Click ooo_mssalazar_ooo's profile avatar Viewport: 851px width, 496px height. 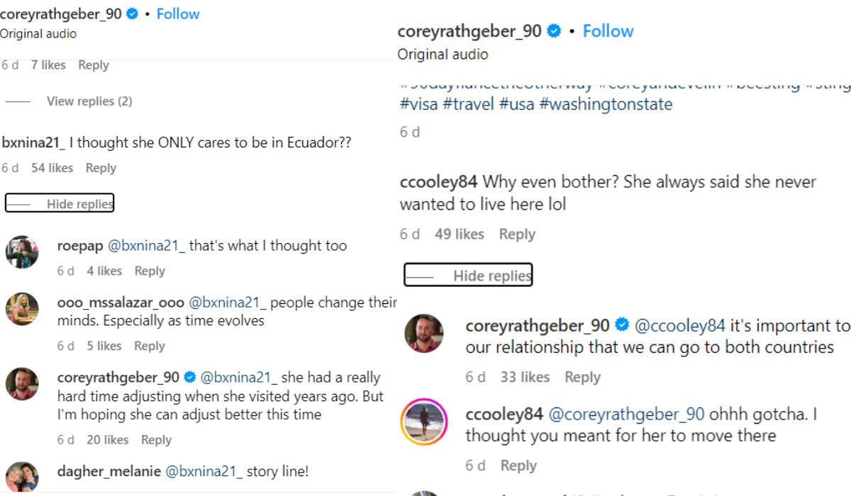click(22, 309)
